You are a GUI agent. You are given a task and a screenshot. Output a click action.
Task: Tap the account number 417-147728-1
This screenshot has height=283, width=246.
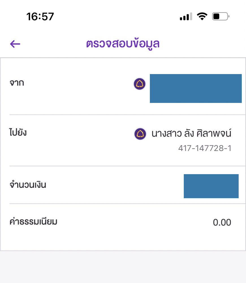point(205,148)
